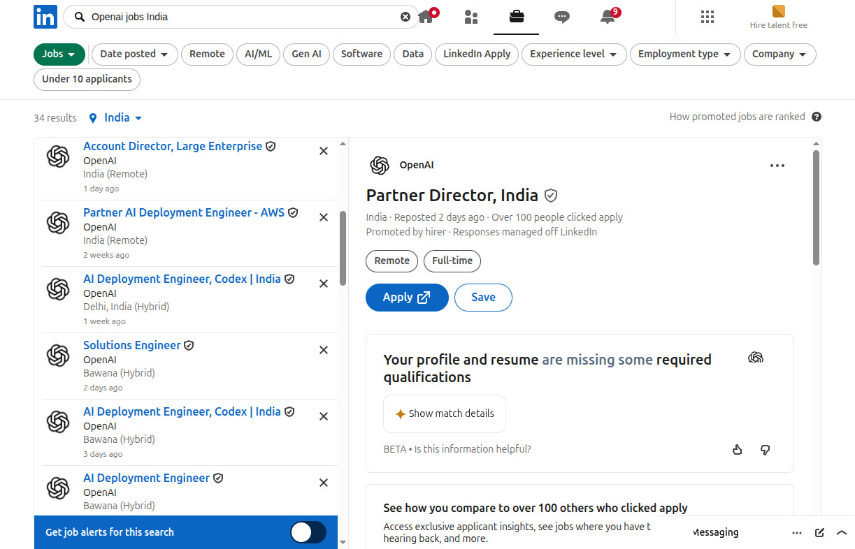Go to the Home feed icon
This screenshot has height=549, width=855.
pyautogui.click(x=426, y=17)
